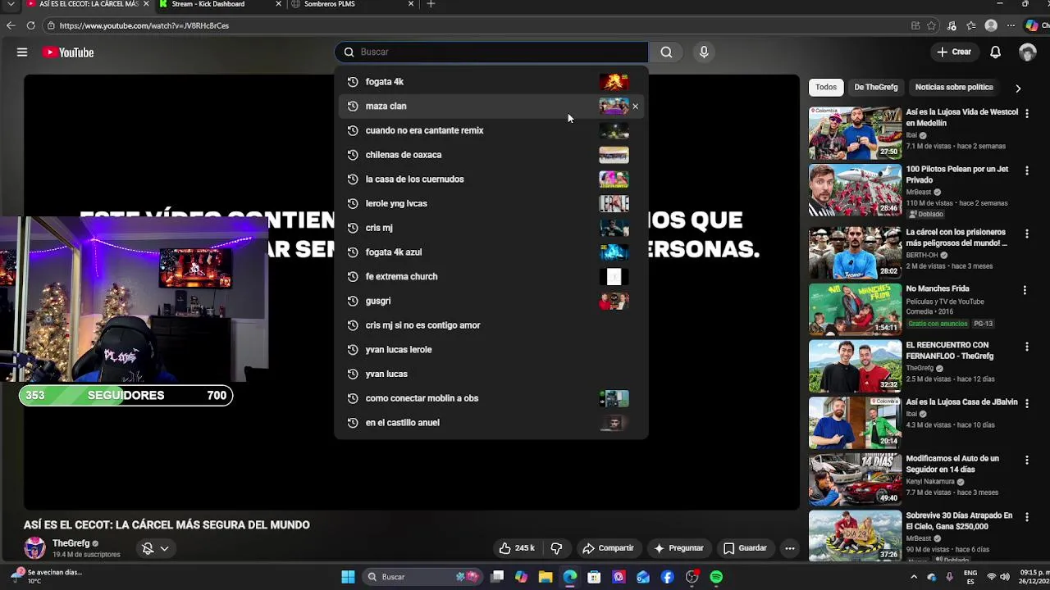This screenshot has height=590, width=1050.
Task: Select 'Noticias sobre política' chip
Action: 954,87
